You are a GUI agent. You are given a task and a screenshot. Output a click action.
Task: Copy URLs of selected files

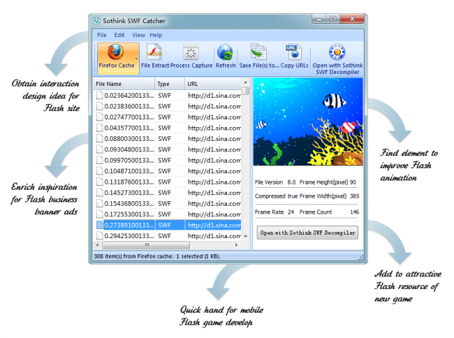pos(294,56)
